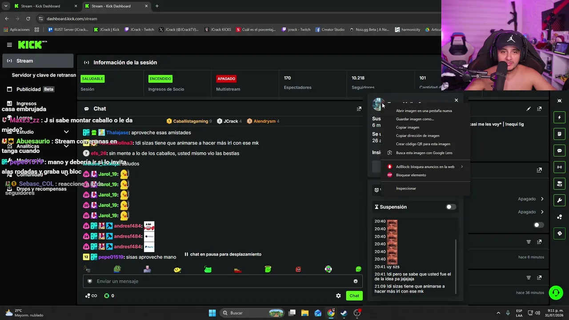Open Steam from the taskbar
The height and width of the screenshot is (320, 569).
click(x=344, y=313)
